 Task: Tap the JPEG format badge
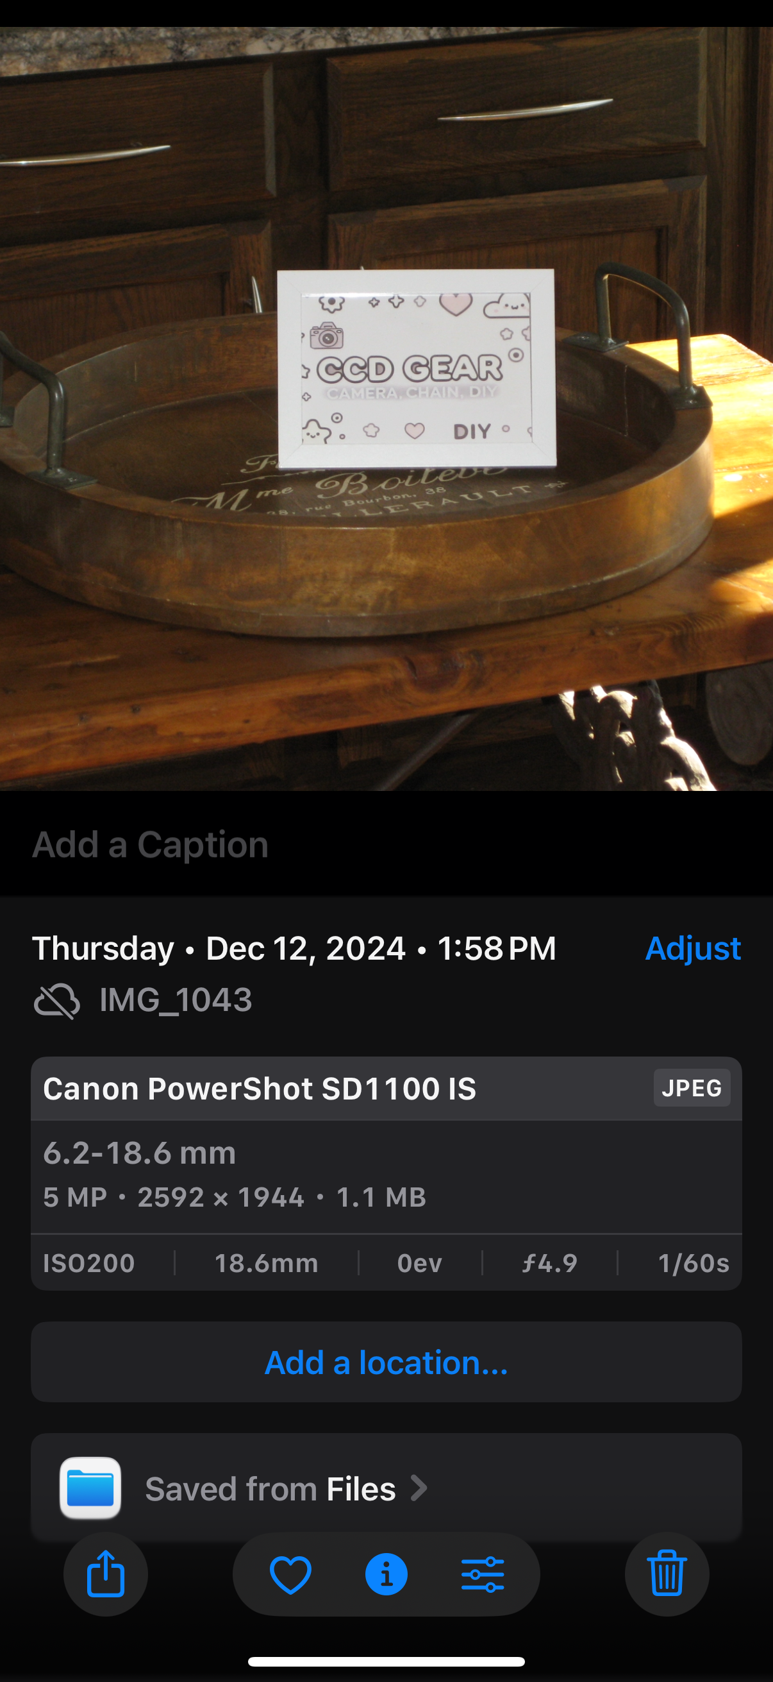[692, 1088]
